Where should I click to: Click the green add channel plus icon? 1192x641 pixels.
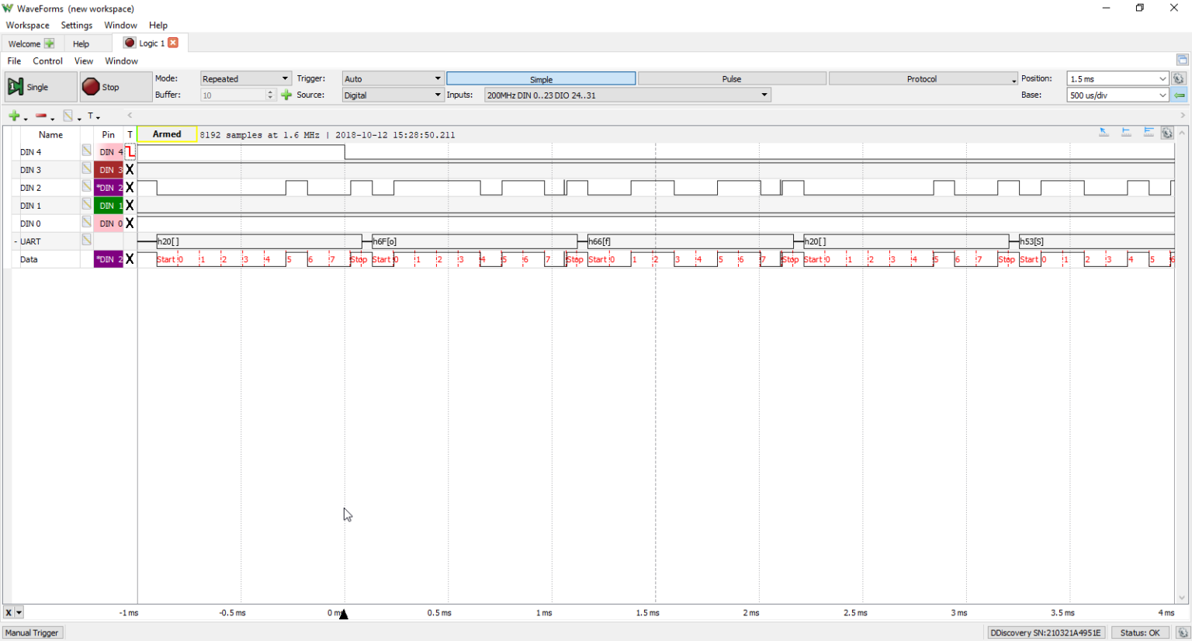(14, 116)
